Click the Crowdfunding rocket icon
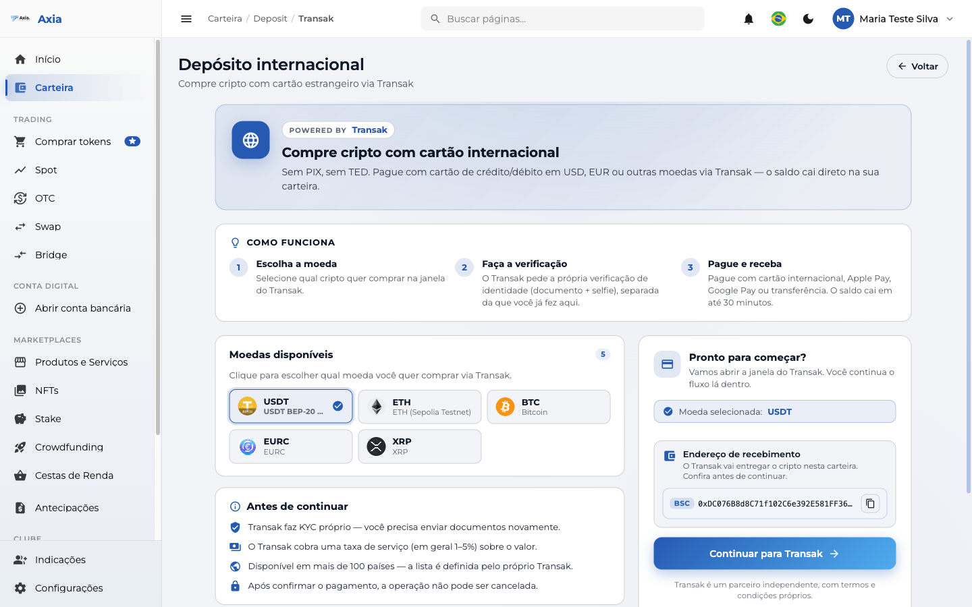 (x=20, y=447)
